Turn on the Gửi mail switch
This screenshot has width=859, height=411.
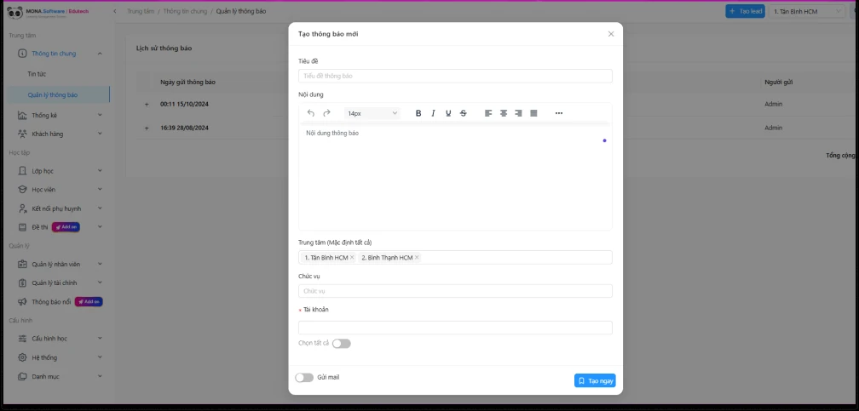[304, 378]
